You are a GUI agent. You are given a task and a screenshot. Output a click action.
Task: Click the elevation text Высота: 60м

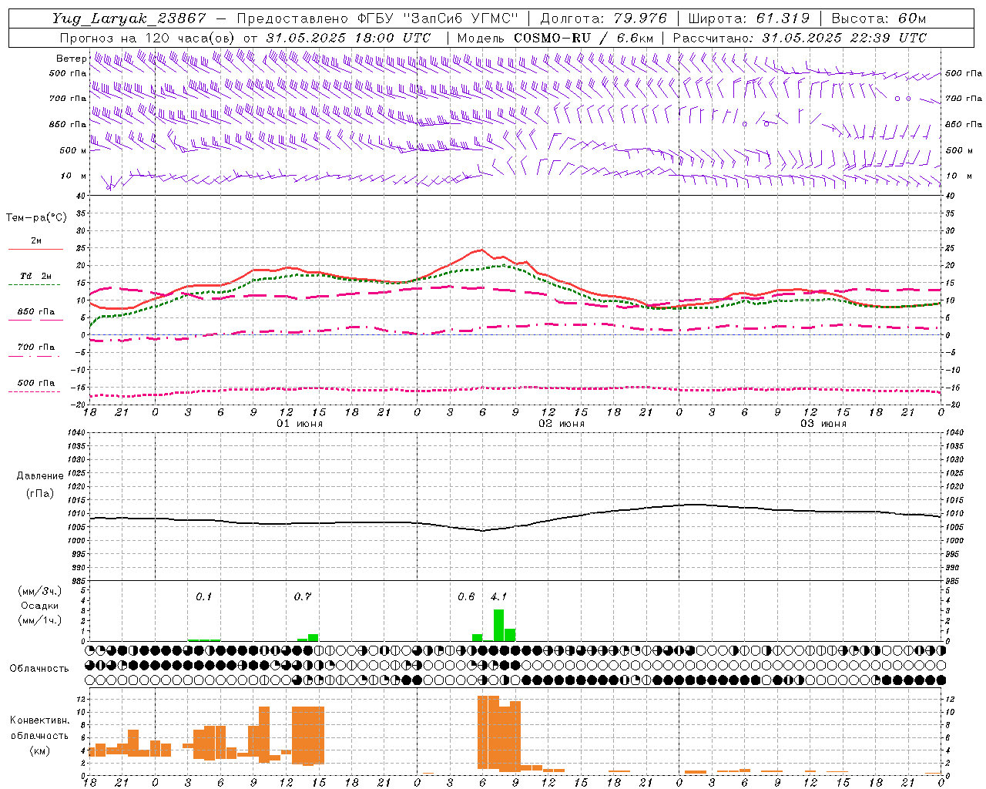[x=878, y=18]
